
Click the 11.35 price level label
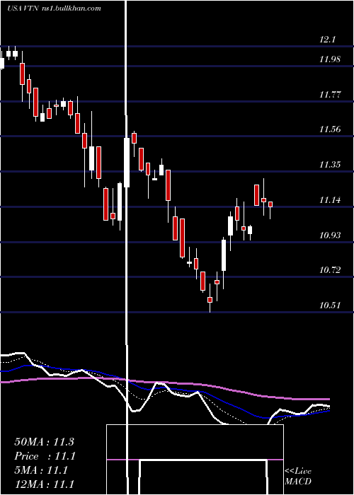pyautogui.click(x=330, y=165)
